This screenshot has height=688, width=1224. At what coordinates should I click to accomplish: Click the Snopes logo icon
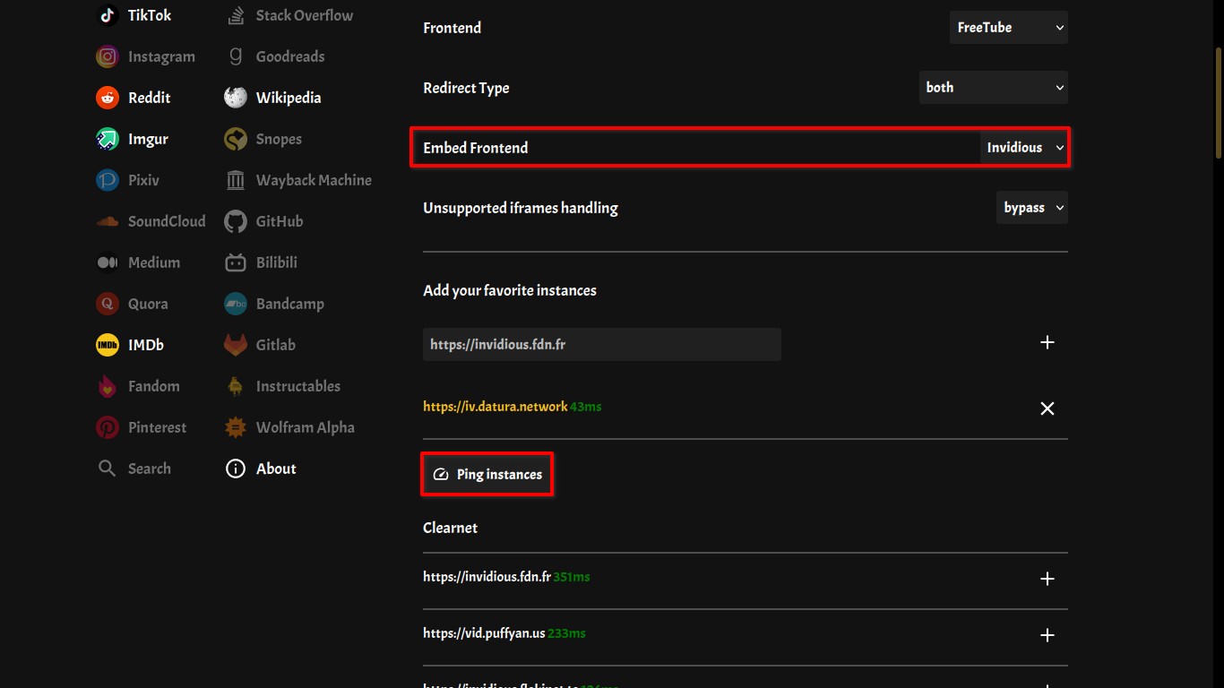tap(236, 139)
